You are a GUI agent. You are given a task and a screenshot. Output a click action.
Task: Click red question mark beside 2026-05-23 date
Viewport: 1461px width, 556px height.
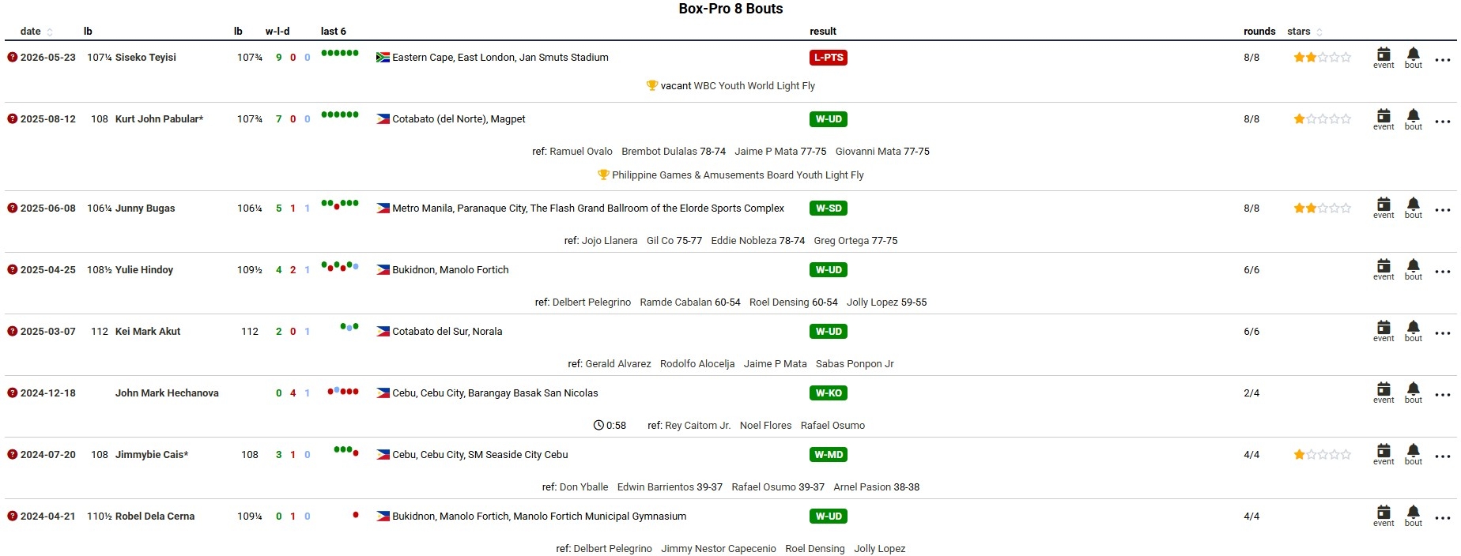tap(12, 57)
